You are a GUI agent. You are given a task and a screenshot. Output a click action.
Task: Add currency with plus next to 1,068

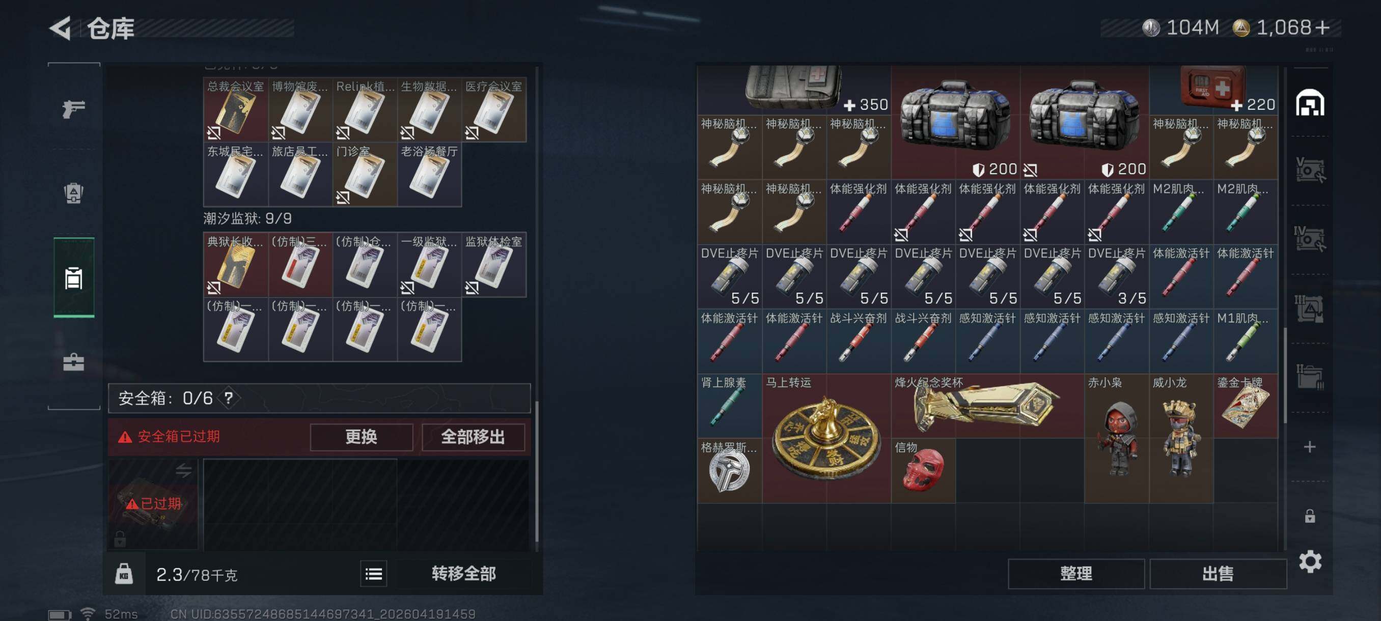point(1322,27)
